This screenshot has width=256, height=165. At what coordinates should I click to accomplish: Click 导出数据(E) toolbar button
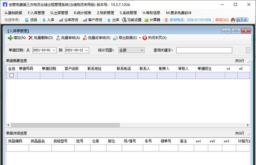(125, 38)
